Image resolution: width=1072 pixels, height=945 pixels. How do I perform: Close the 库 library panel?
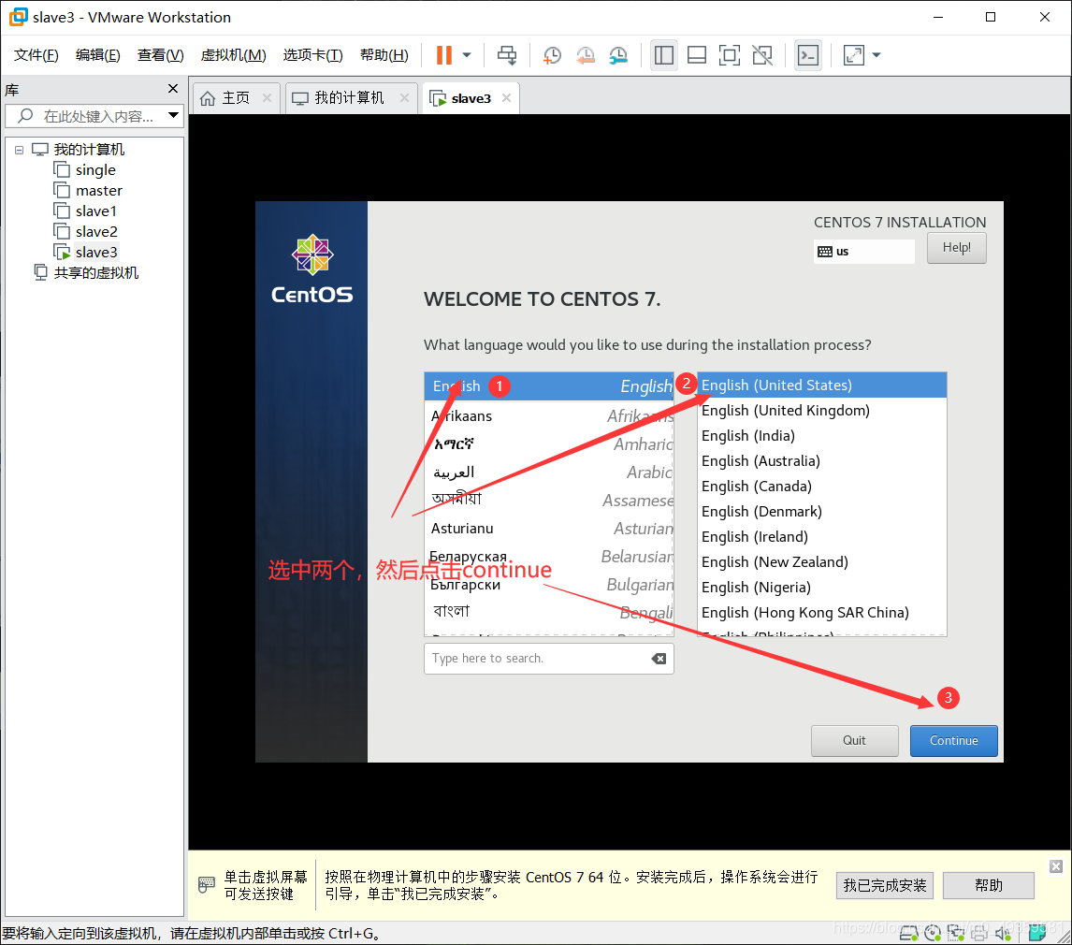tap(173, 89)
